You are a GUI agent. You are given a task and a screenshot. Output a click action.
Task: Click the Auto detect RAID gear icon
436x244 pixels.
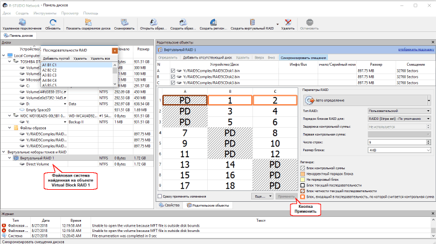309,101
